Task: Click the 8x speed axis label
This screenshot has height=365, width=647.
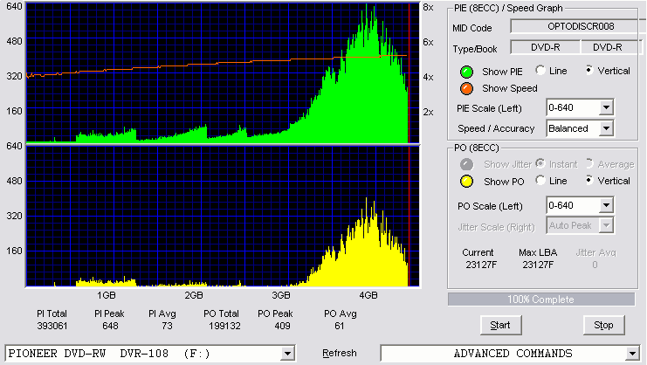Action: (x=429, y=8)
